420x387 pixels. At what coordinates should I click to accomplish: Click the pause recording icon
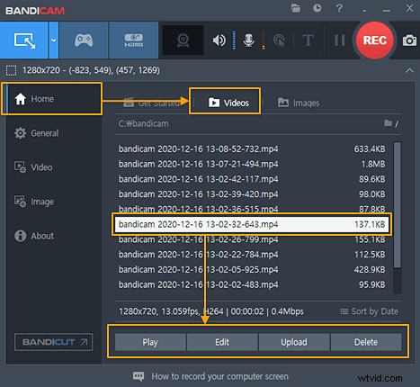[340, 40]
